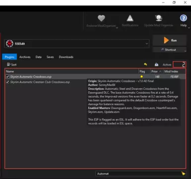Select the Skyrim Automatic Crossbows.esp row
The image size is (191, 179).
coord(95,77)
